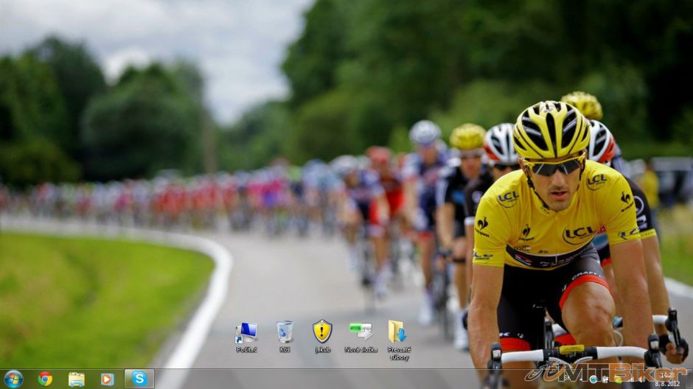This screenshot has height=389, width=693.
Task: Click the Windows Start orb
Action: click(13, 379)
